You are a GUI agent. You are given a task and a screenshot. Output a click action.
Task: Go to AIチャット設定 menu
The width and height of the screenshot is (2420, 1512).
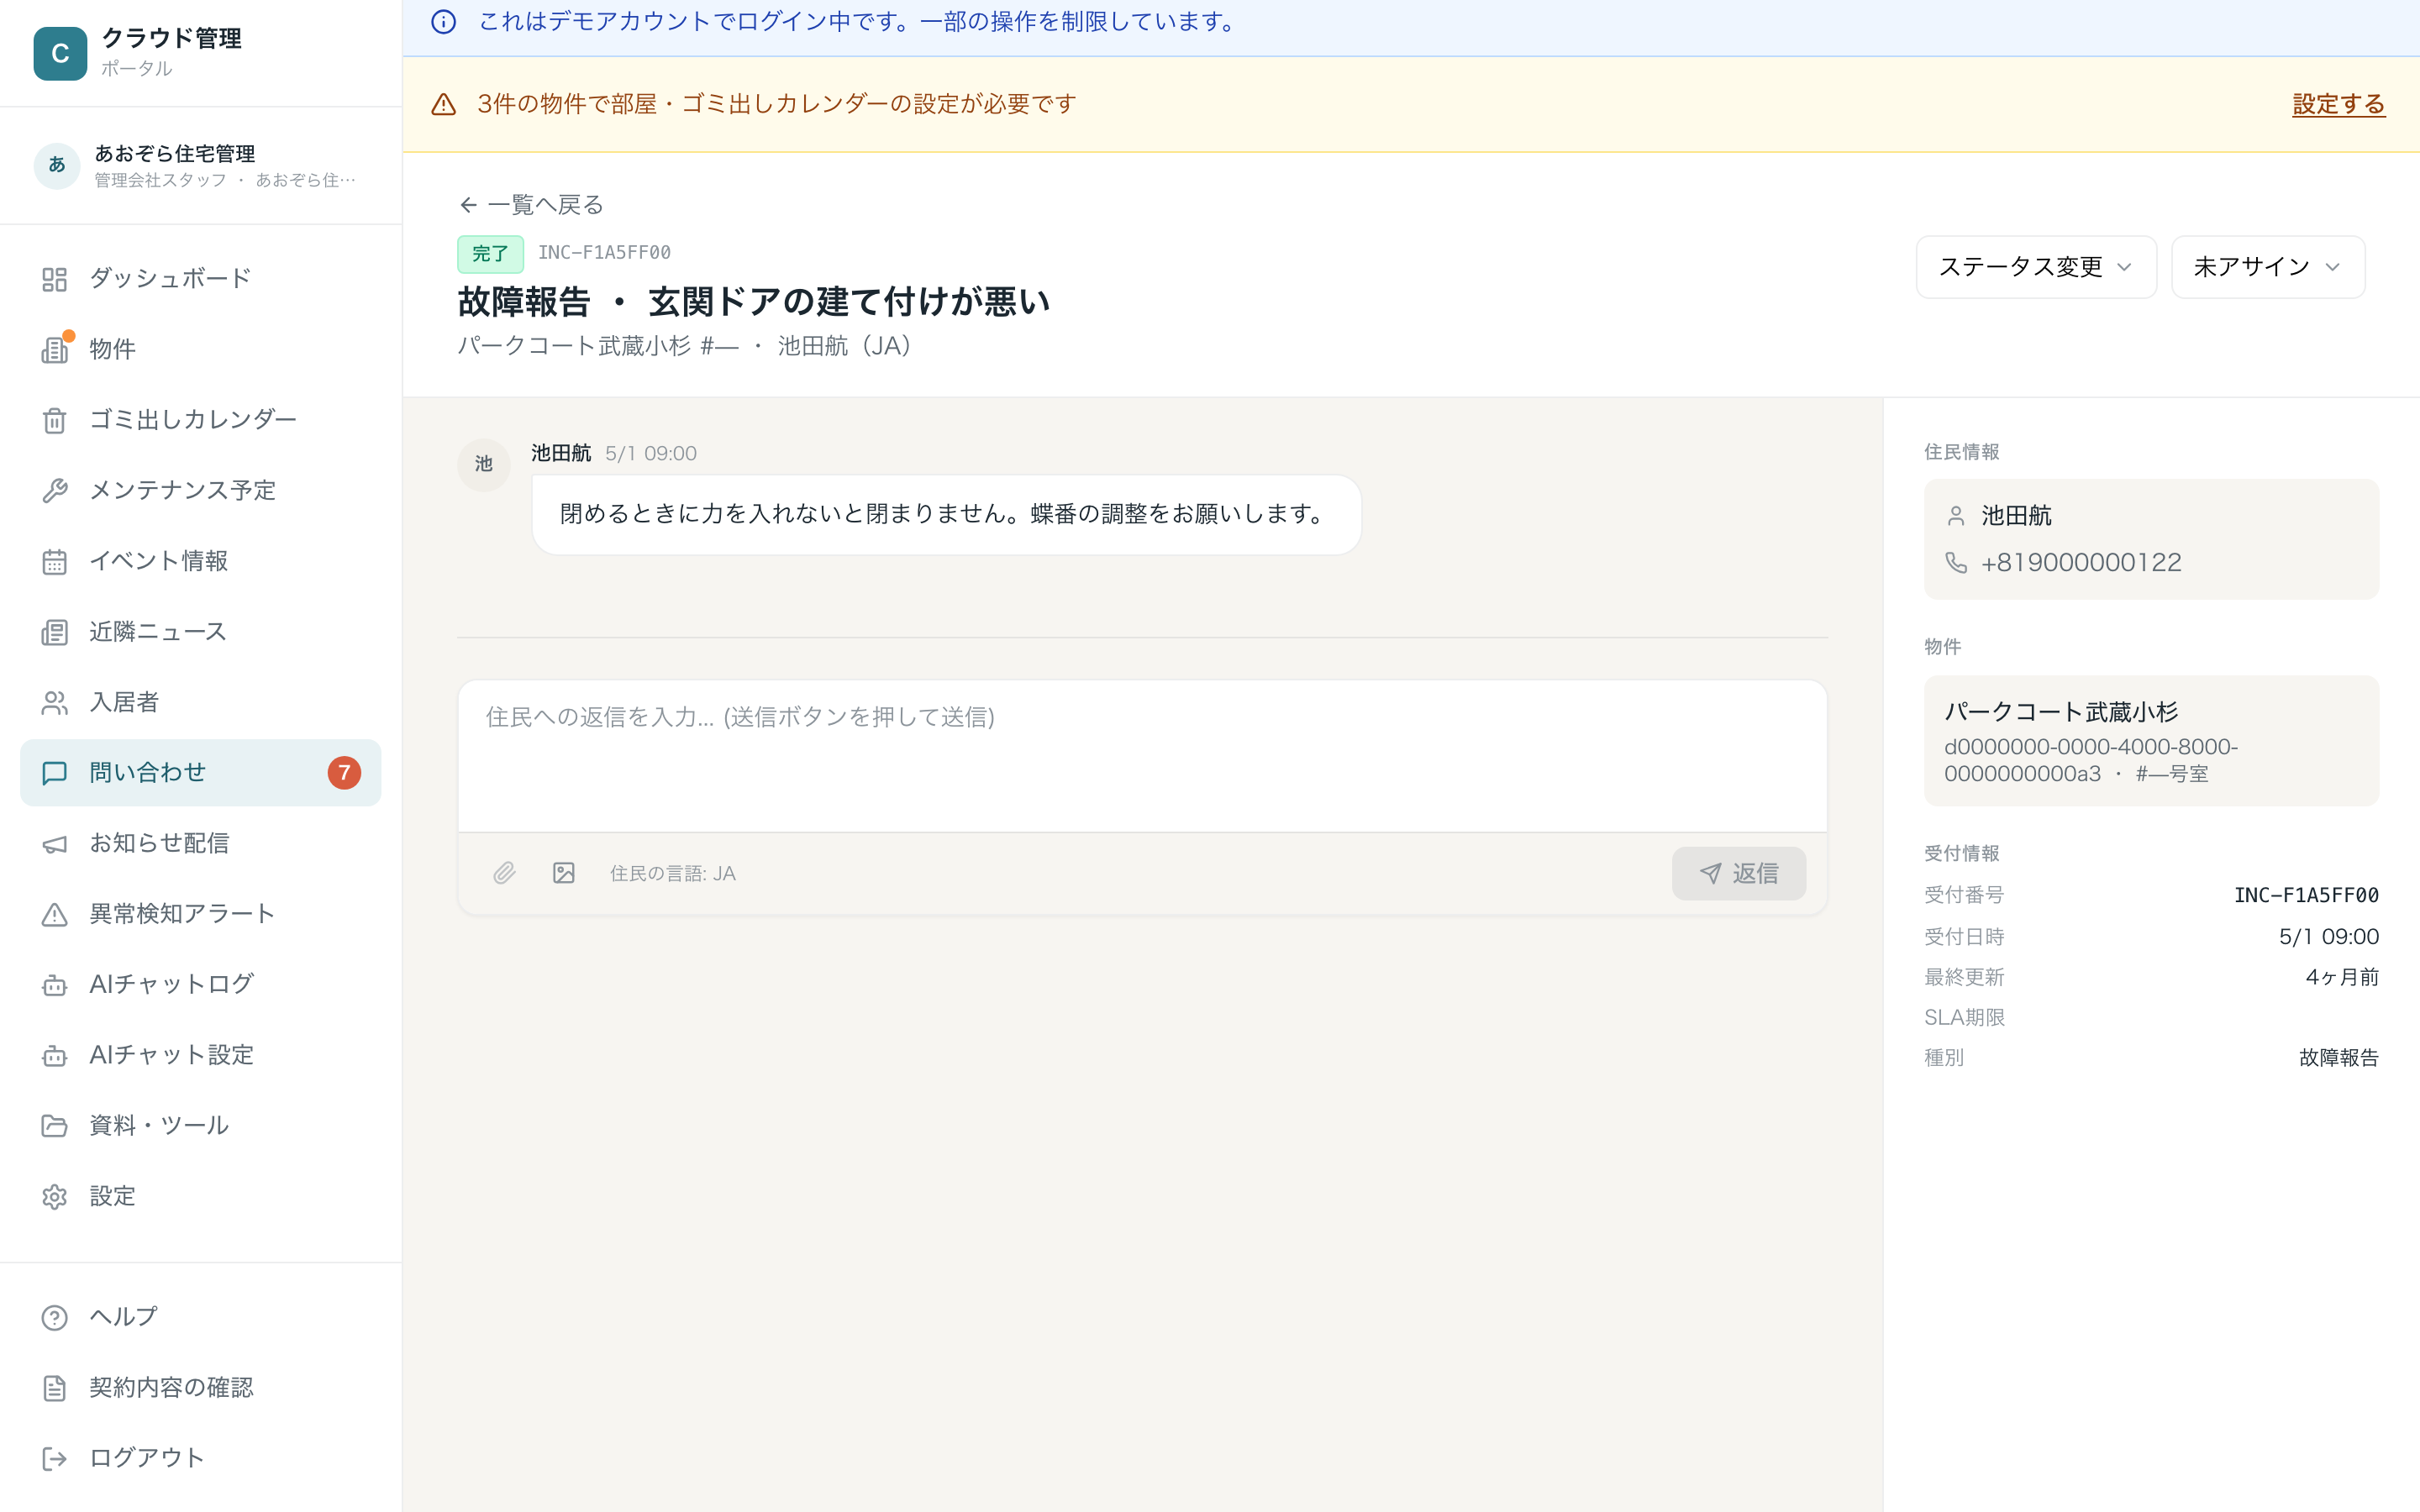(200, 1055)
